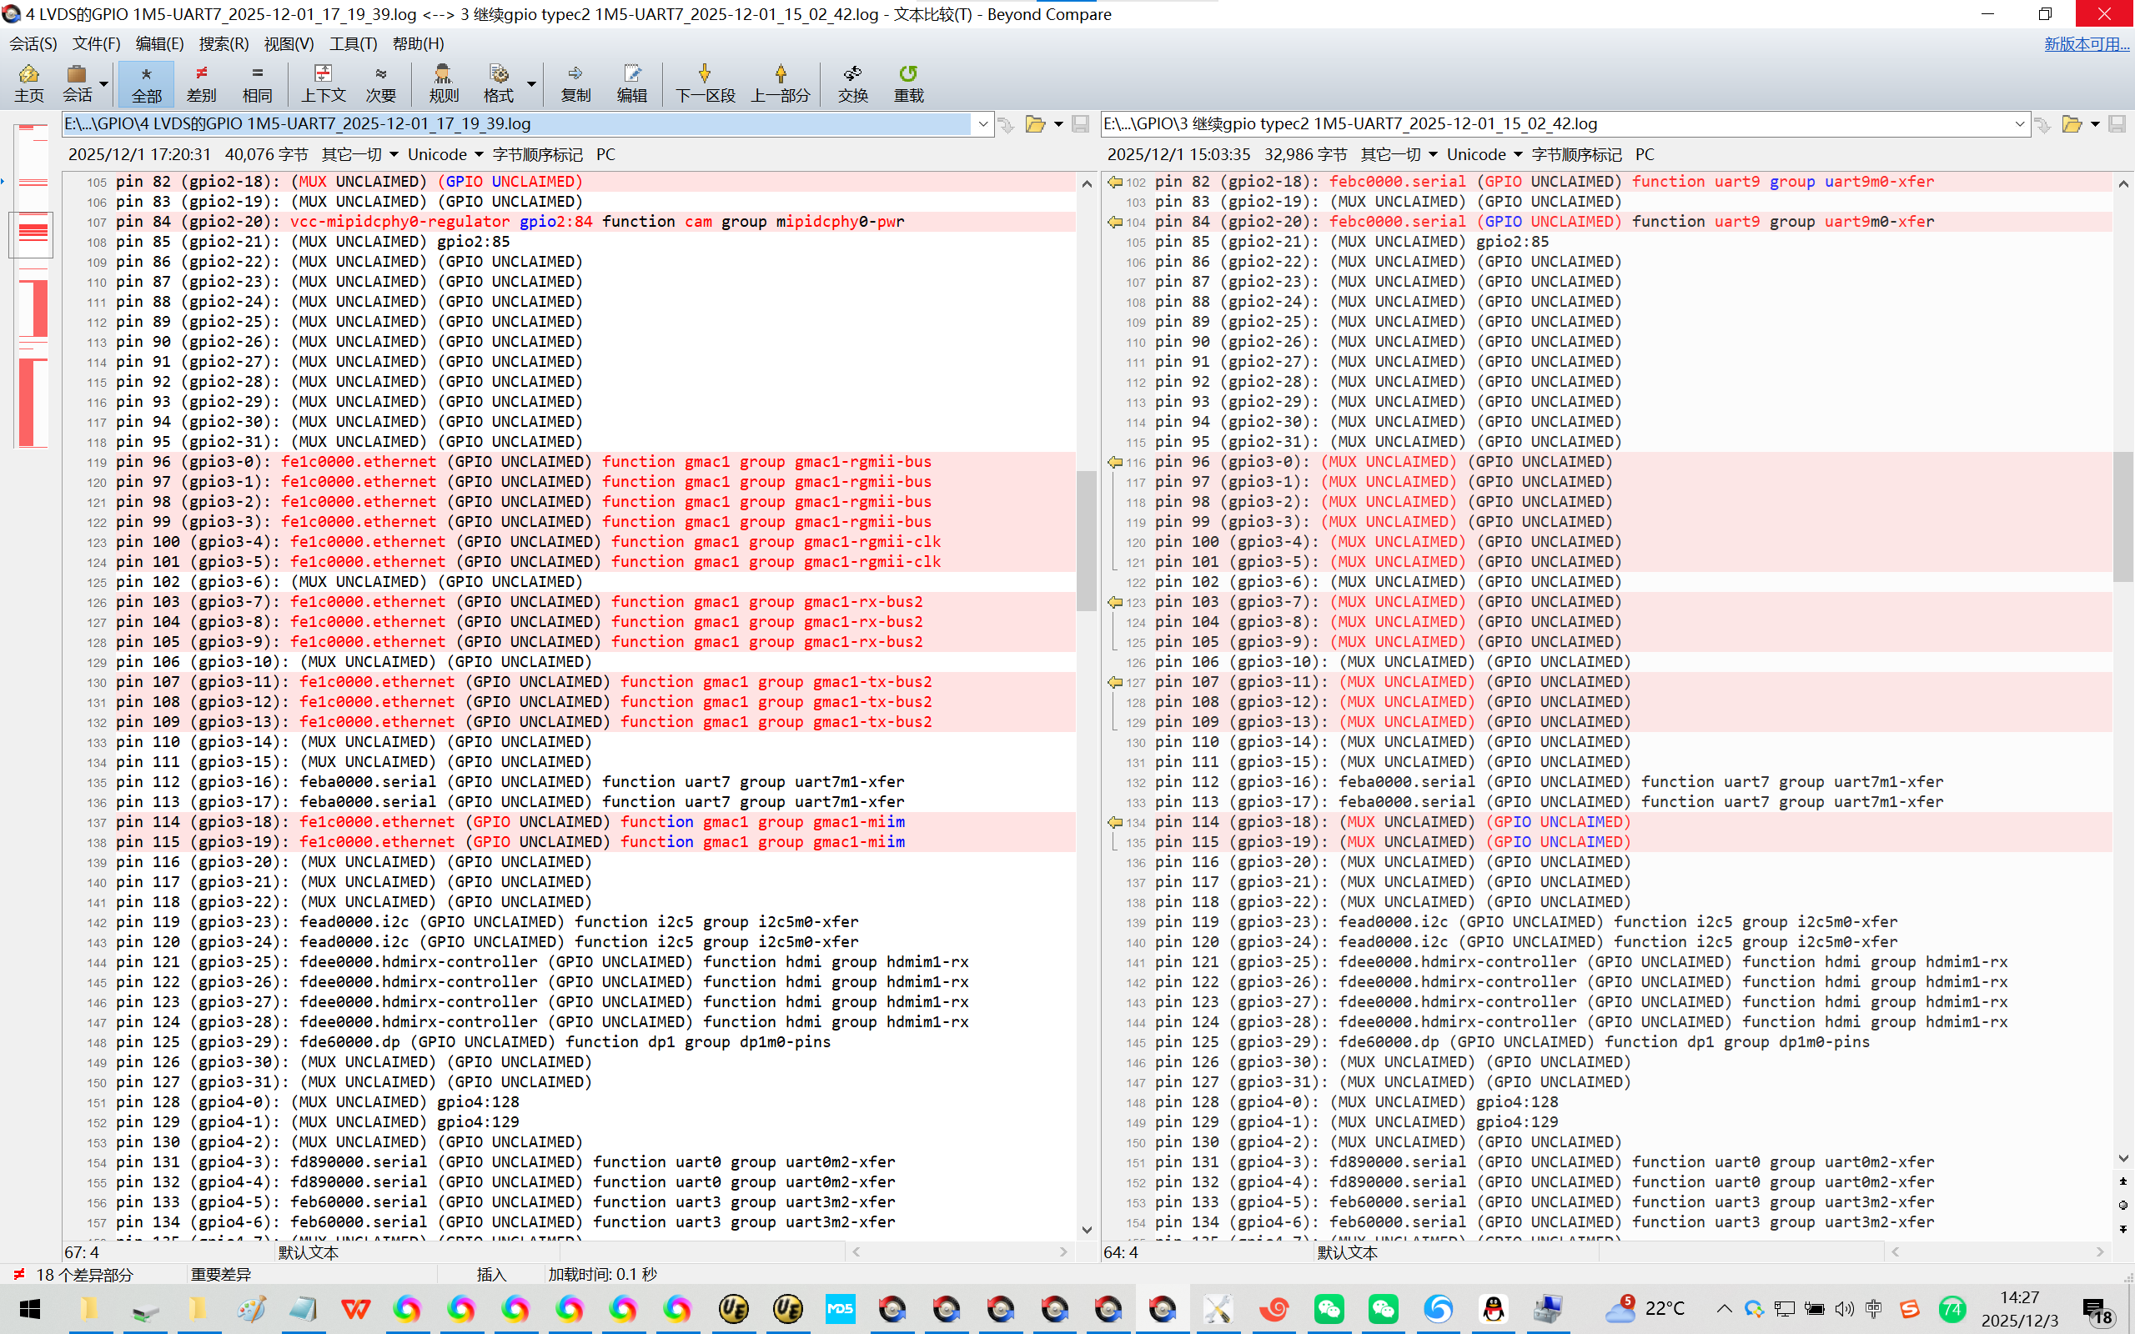Toggle 全部 (show all) view filter
The height and width of the screenshot is (1334, 2135).
point(147,83)
